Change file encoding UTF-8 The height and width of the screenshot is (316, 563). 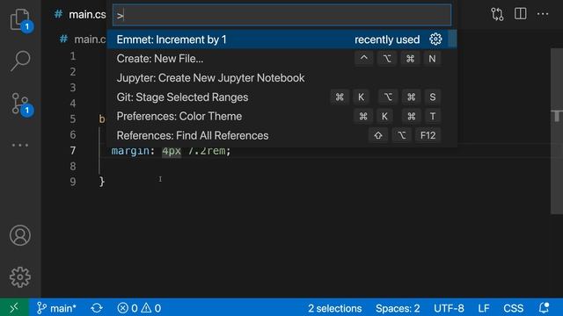point(449,308)
